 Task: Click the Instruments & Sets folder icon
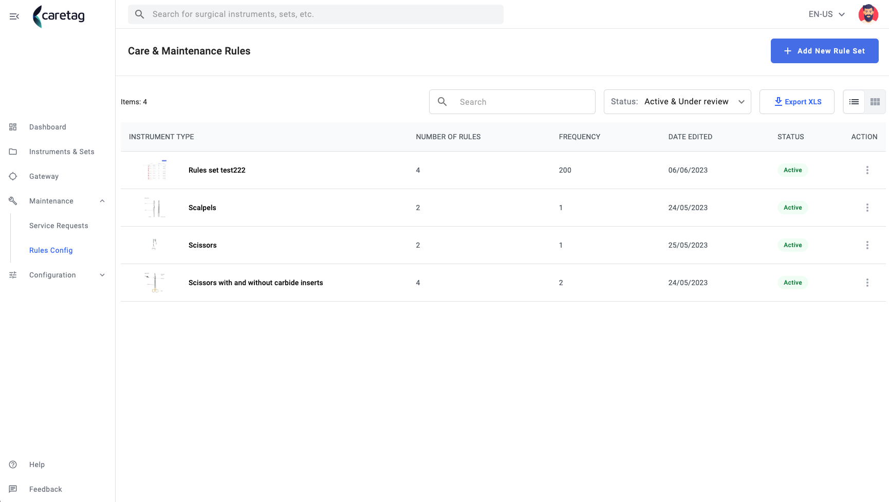[x=13, y=152]
